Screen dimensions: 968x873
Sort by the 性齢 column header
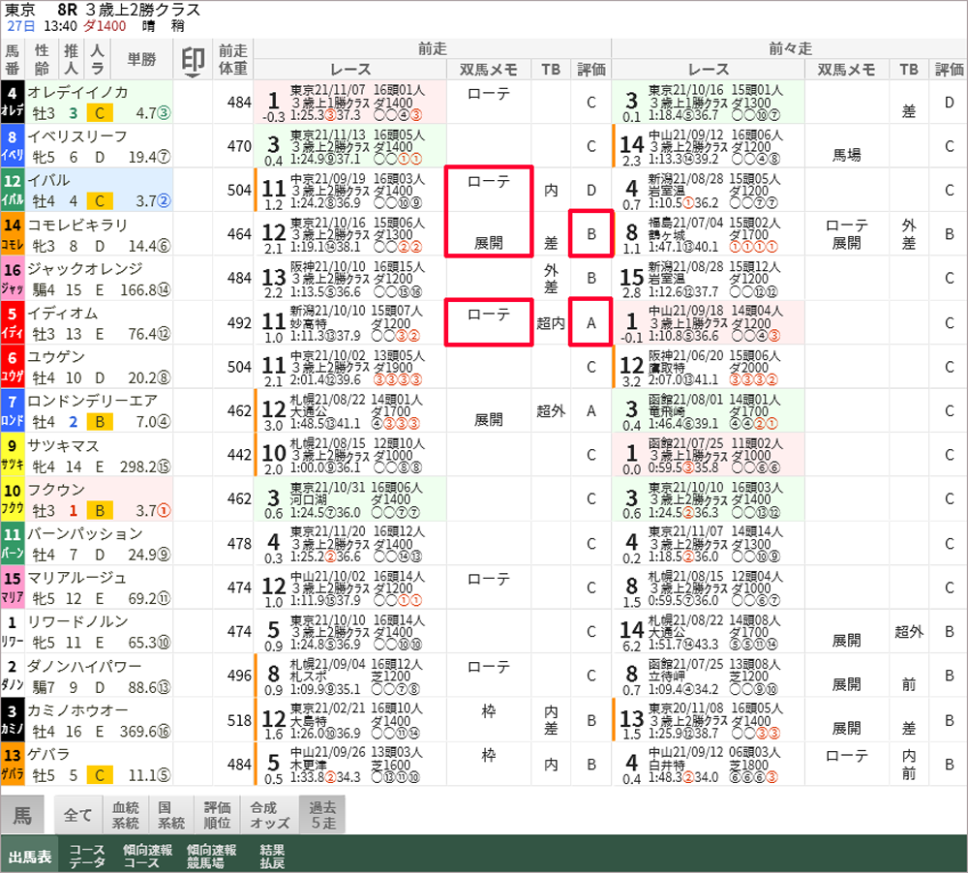click(x=42, y=60)
